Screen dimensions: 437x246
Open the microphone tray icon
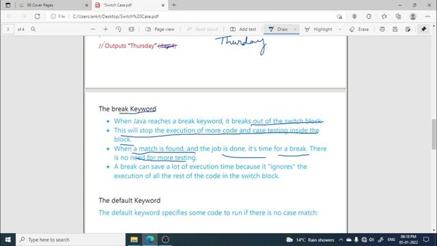pos(356,240)
